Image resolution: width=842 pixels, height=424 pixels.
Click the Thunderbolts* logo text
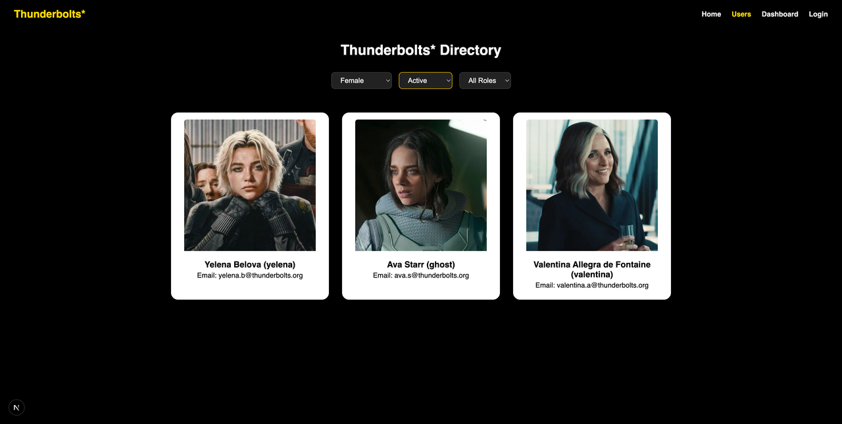[49, 14]
